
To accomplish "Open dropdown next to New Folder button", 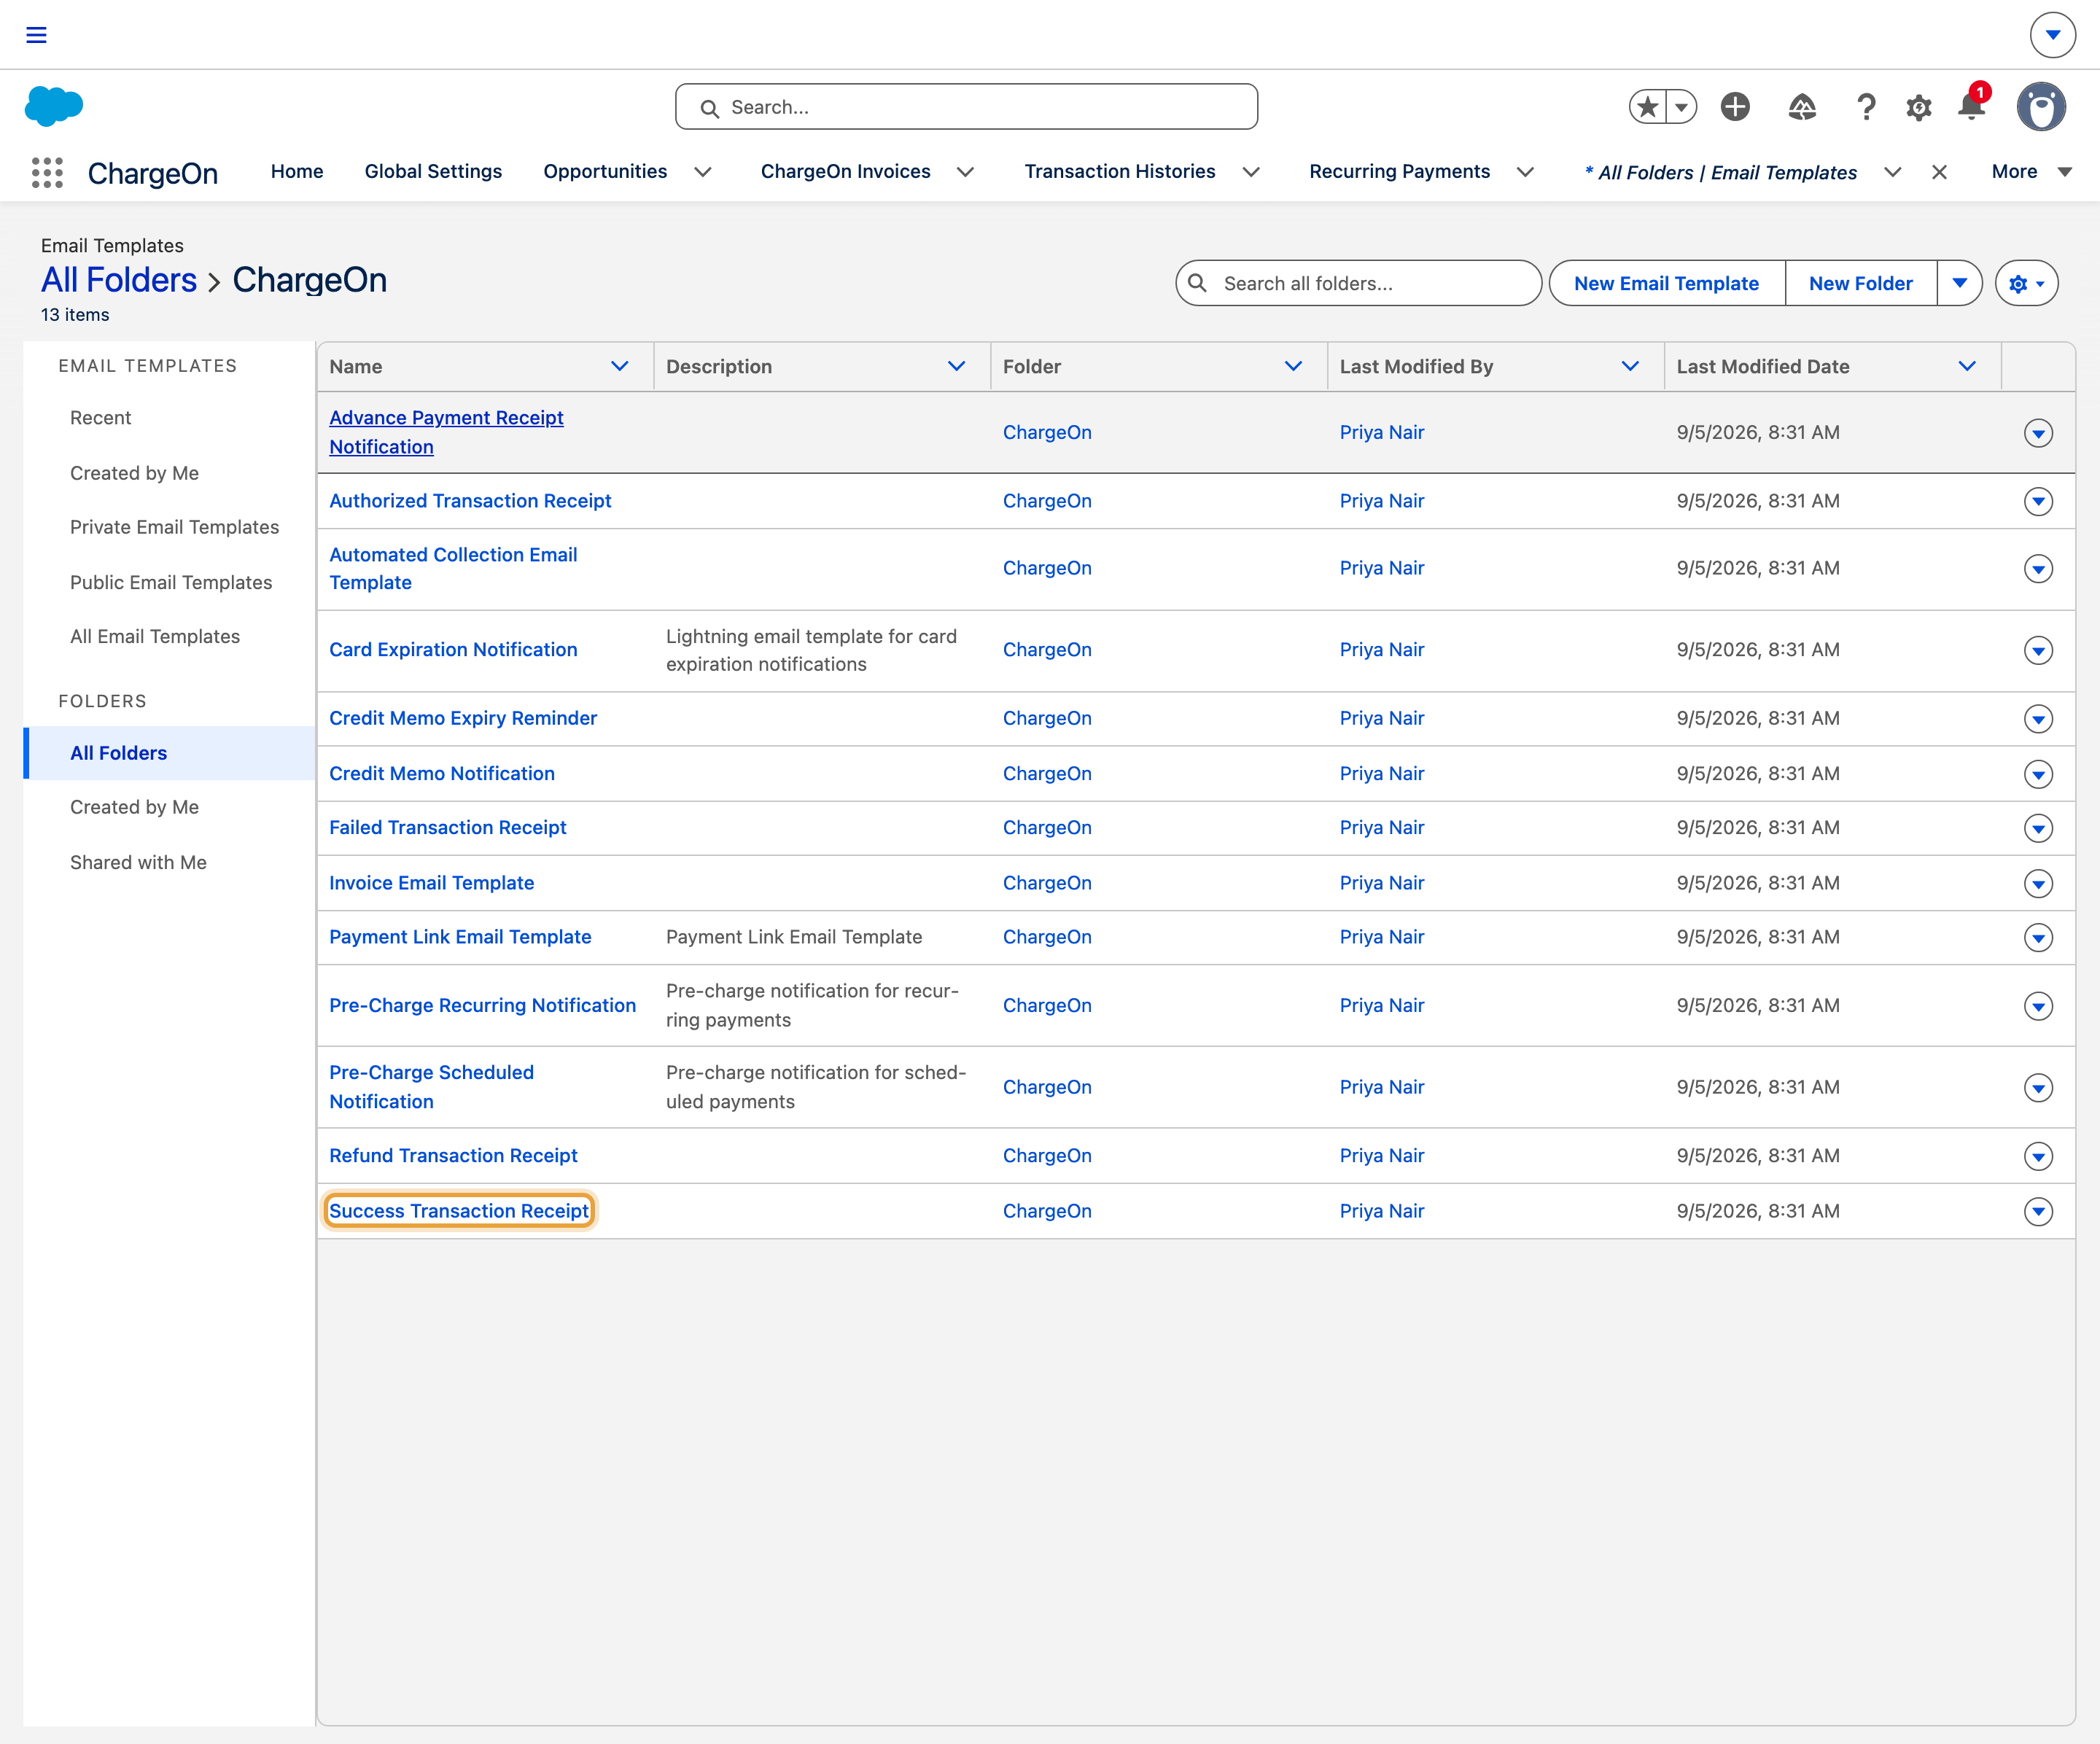I will 1960,283.
